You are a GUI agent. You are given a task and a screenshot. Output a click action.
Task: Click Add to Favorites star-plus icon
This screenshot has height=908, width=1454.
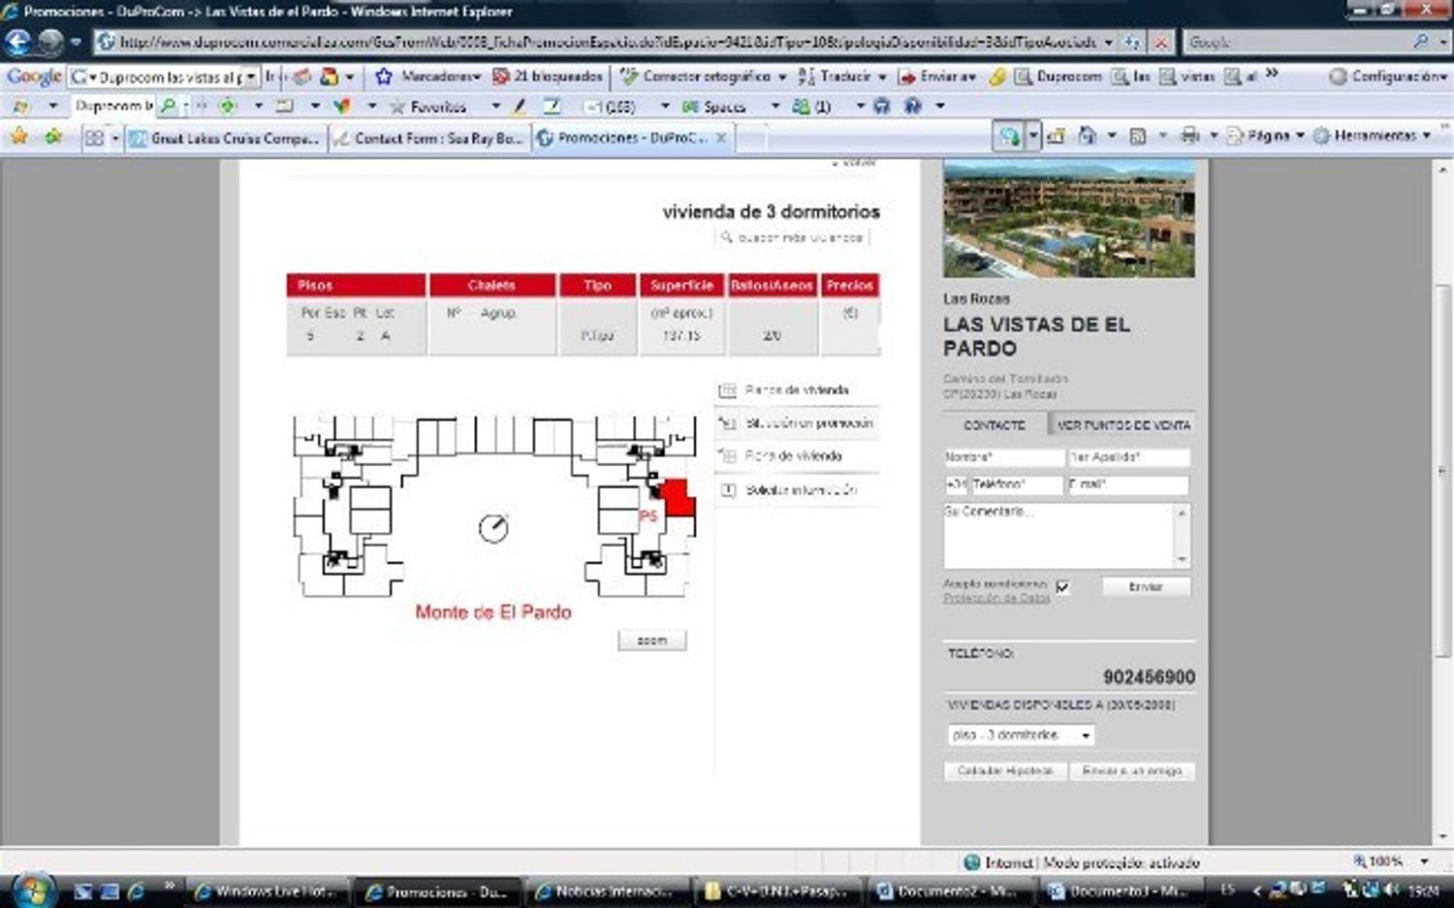pyautogui.click(x=52, y=137)
